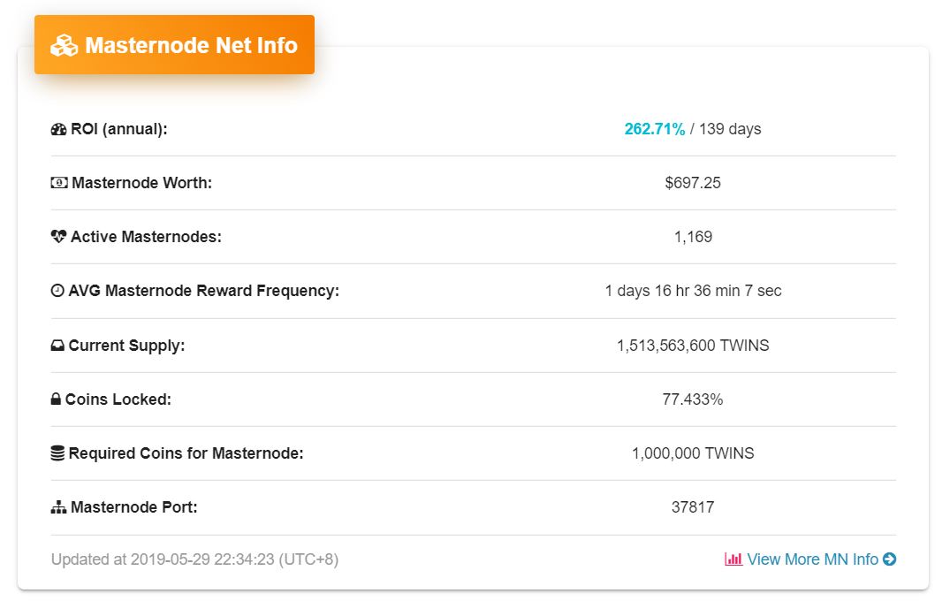950x601 pixels.
Task: Click the Masternode Port sitemap icon
Action: 58,507
